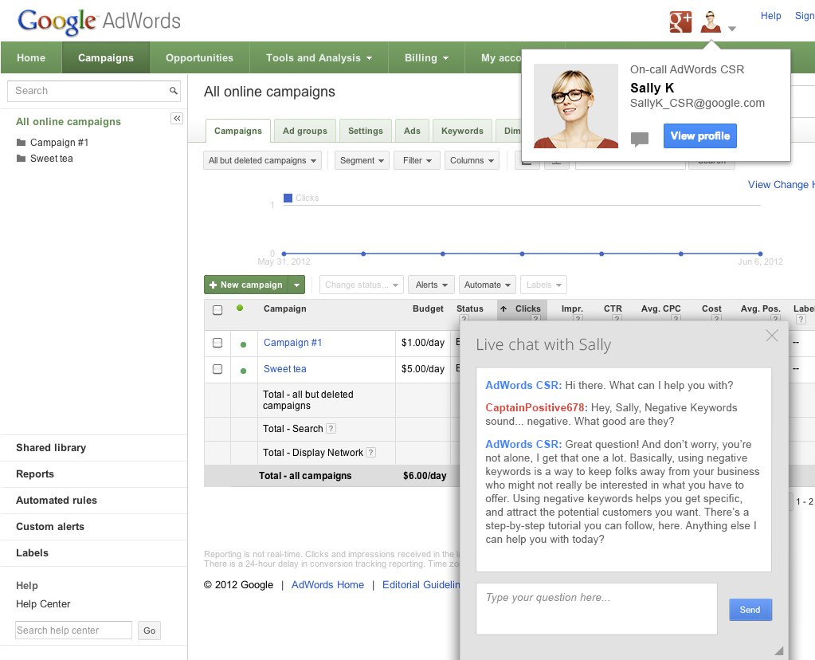Open the Columns dropdown
Viewport: 815px width, 660px height.
tap(472, 160)
